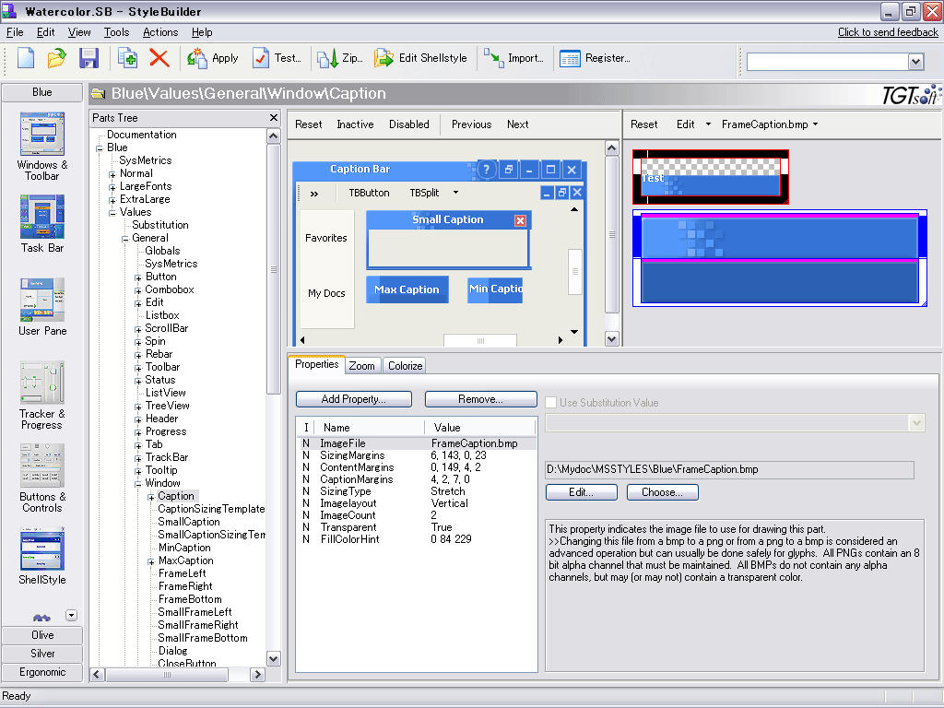
Task: Expand the Normal tree node
Action: tap(112, 174)
